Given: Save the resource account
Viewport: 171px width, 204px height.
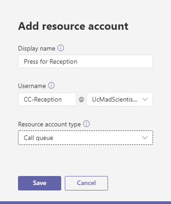Looking at the screenshot, I should (40, 183).
